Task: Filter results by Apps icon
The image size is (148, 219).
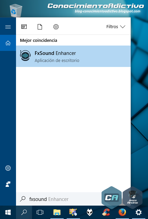Action: [x=24, y=26]
